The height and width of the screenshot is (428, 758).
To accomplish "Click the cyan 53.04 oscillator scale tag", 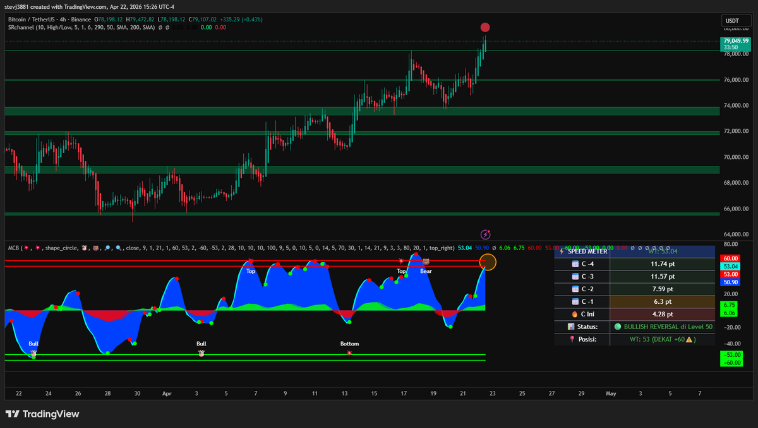I will [x=730, y=267].
